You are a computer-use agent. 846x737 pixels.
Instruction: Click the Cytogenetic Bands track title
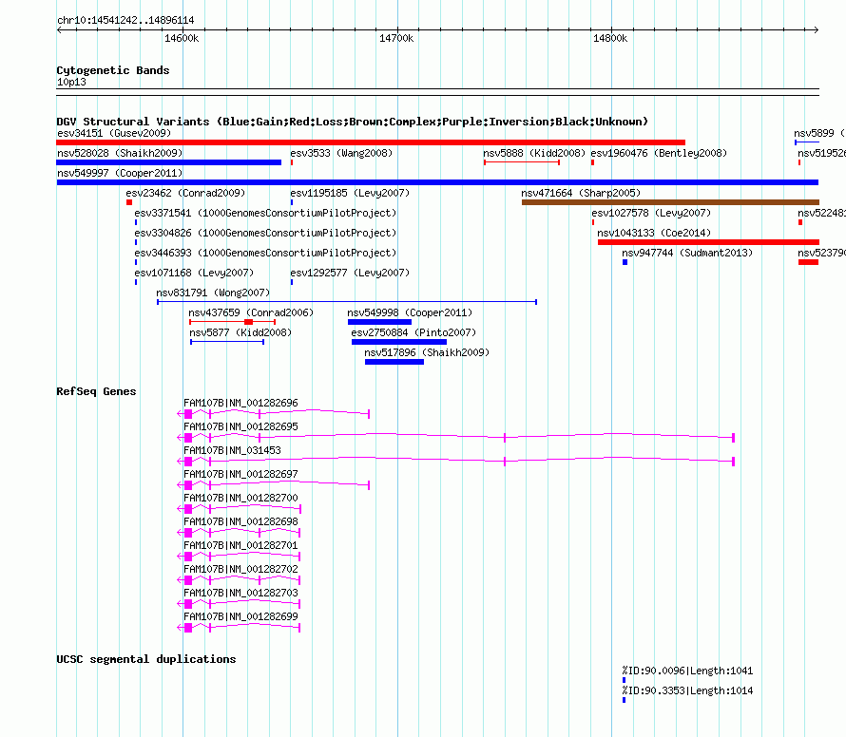(113, 70)
